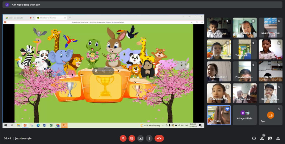Click the silver trophy on left podium
This screenshot has height=144, width=285.
[70, 89]
